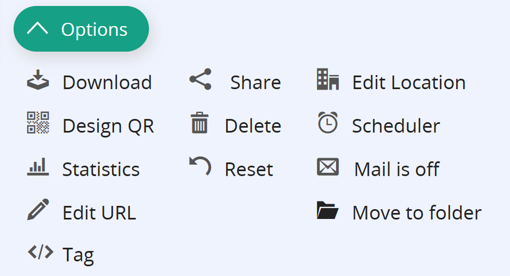This screenshot has width=510, height=276.
Task: Click the Delete trash can icon
Action: tap(200, 123)
